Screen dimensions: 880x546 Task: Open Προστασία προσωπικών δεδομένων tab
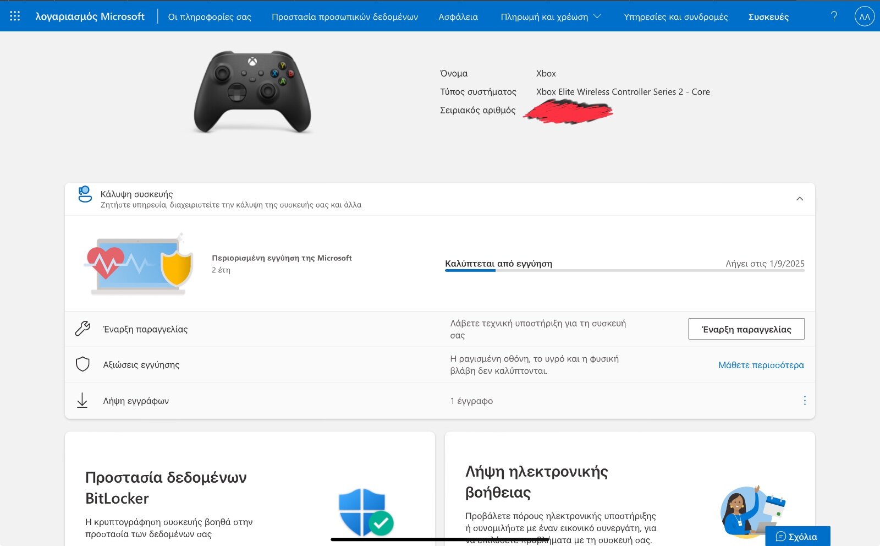345,17
